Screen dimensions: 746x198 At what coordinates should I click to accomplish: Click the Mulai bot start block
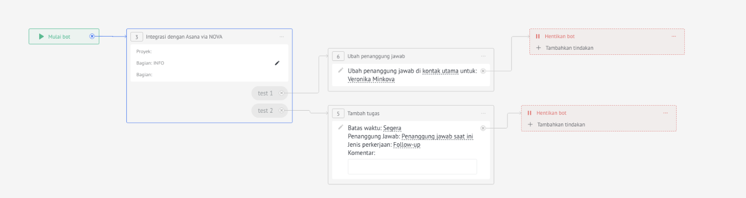[64, 37]
